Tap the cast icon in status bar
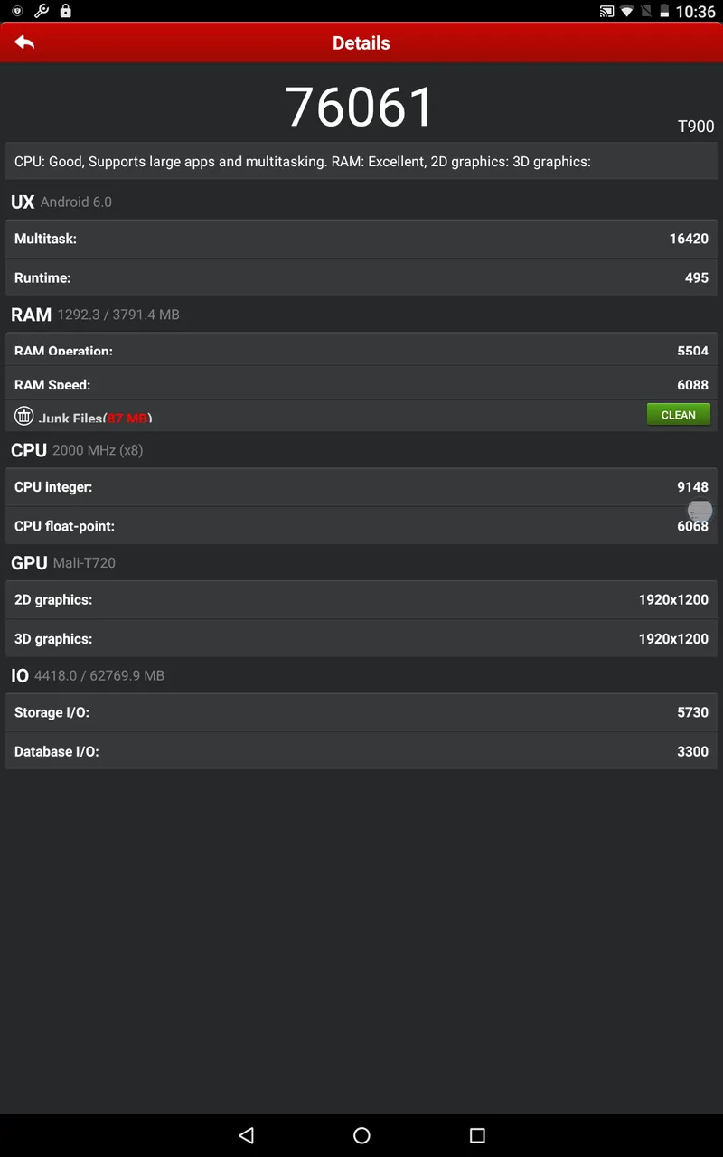723x1157 pixels. tap(606, 12)
